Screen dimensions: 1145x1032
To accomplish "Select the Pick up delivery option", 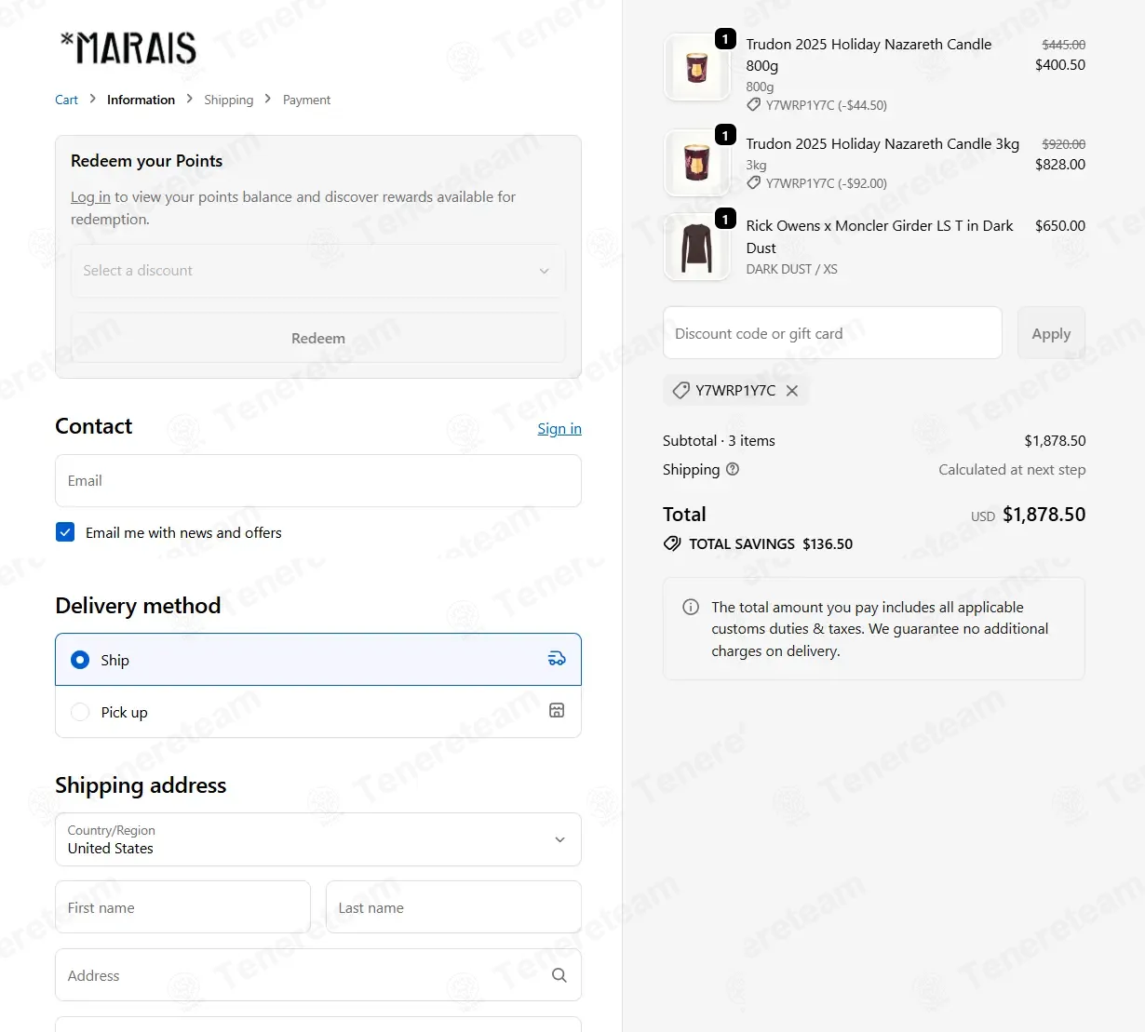I will point(318,712).
